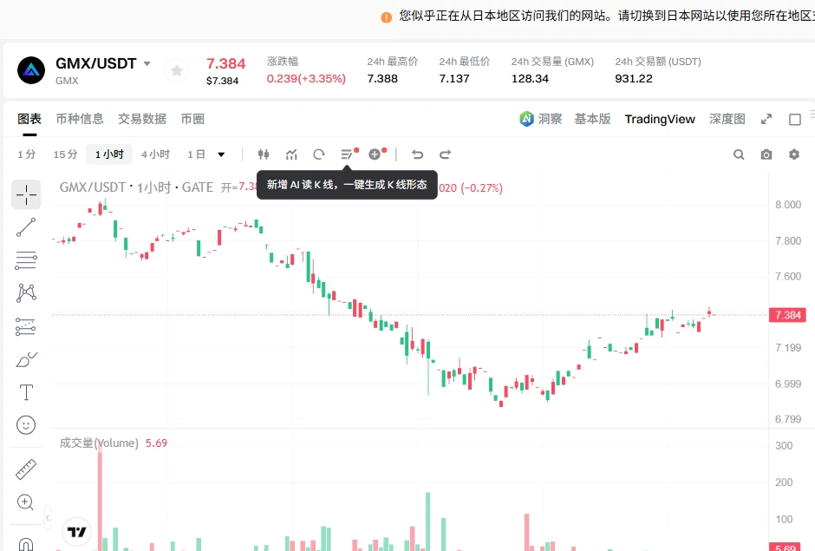This screenshot has width=815, height=551.
Task: Open the price range prediction tool
Action: [x=26, y=326]
